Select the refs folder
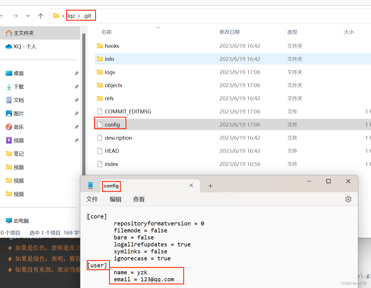Viewport: 371px width, 288px height. 233,98
